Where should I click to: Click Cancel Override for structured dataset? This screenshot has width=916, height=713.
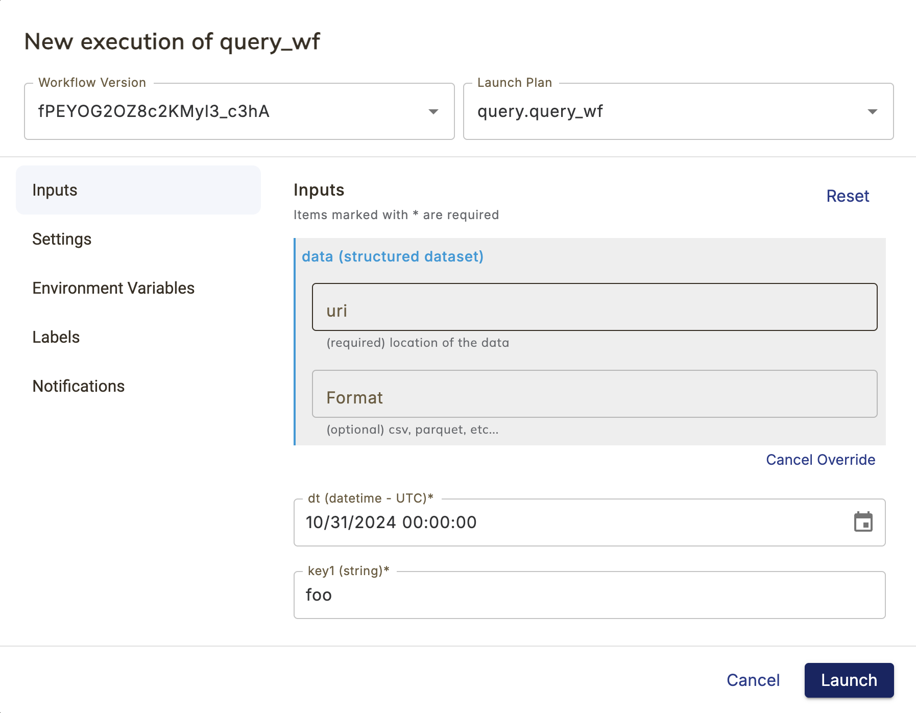[x=820, y=459]
